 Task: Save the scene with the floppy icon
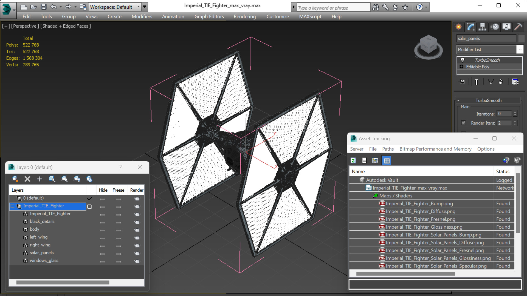pos(43,7)
